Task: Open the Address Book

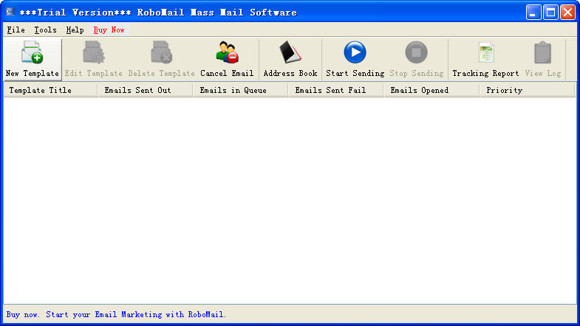Action: (x=290, y=60)
